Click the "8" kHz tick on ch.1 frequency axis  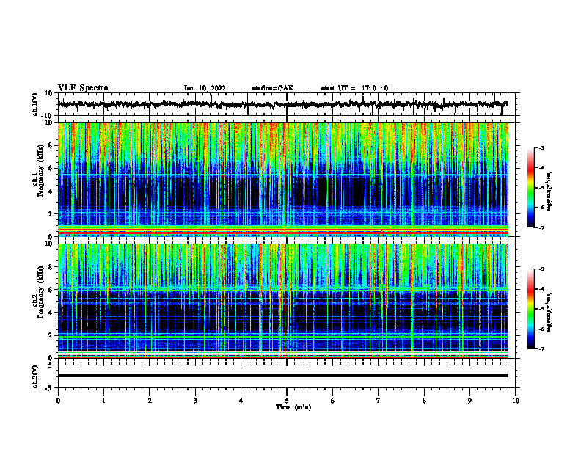click(51, 145)
